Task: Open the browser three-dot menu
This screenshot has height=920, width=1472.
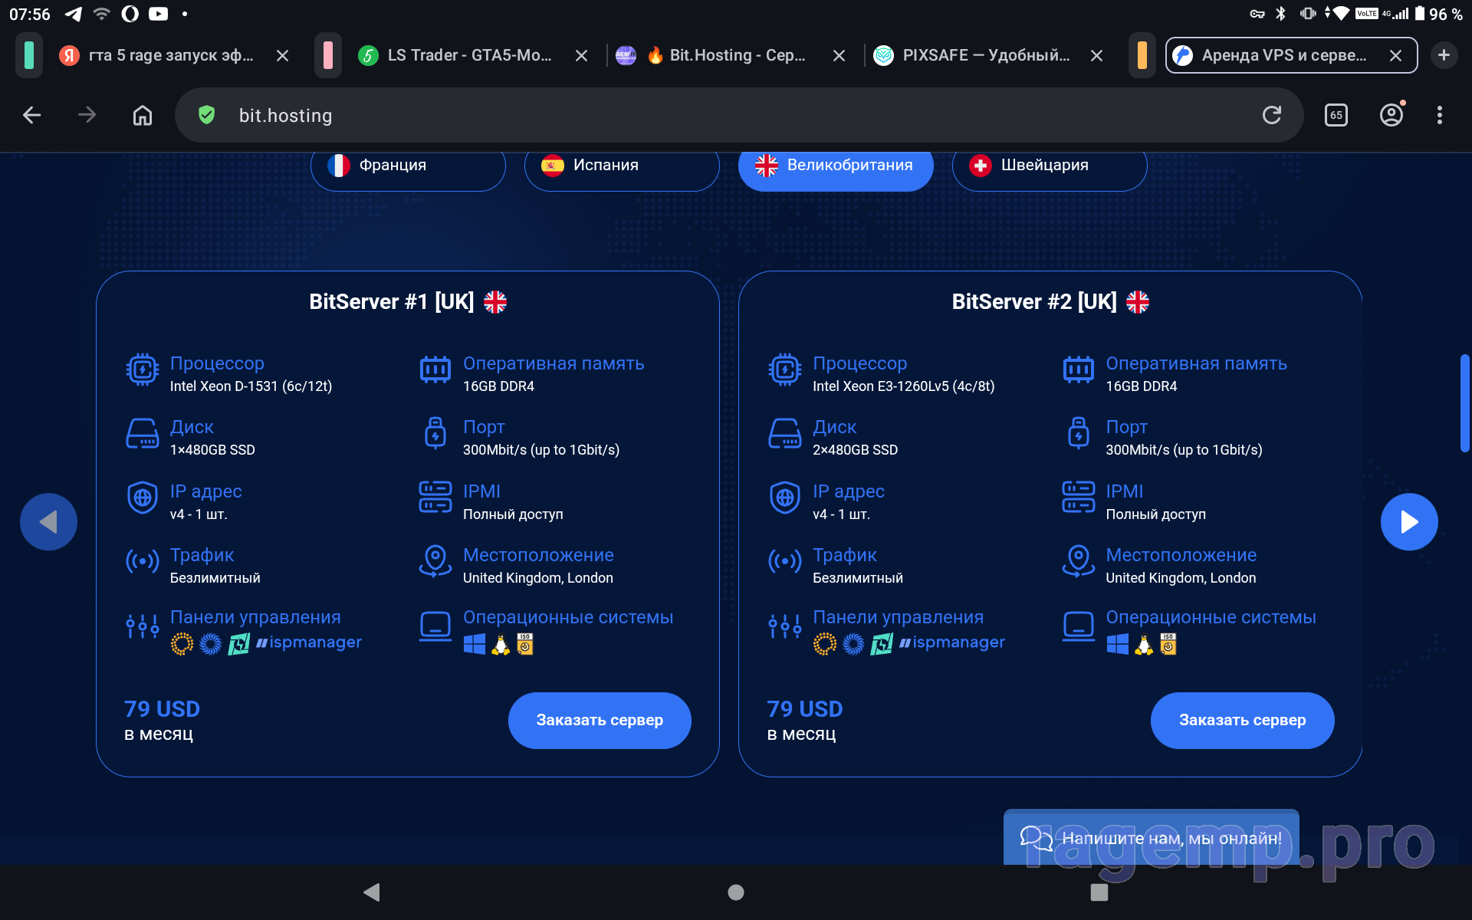Action: (x=1439, y=115)
